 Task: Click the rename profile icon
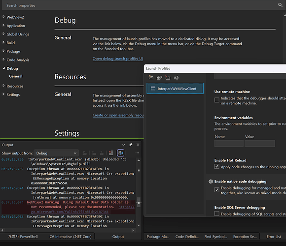pyautogui.click(x=176, y=78)
